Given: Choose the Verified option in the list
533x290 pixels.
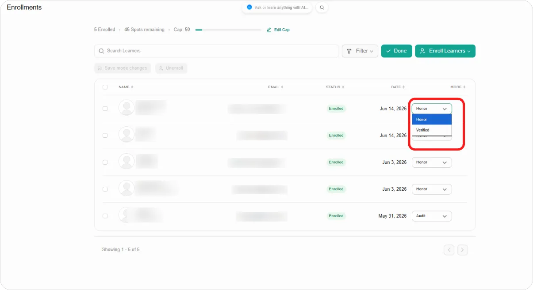Looking at the screenshot, I should click(432, 130).
